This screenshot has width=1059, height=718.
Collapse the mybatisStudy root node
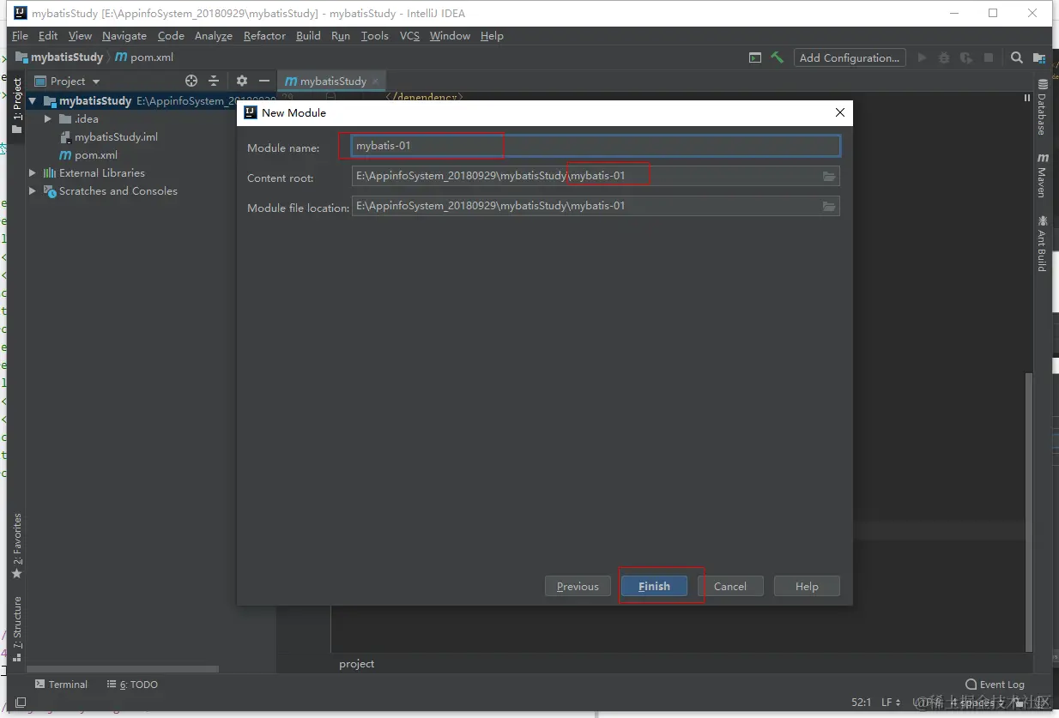coord(33,100)
